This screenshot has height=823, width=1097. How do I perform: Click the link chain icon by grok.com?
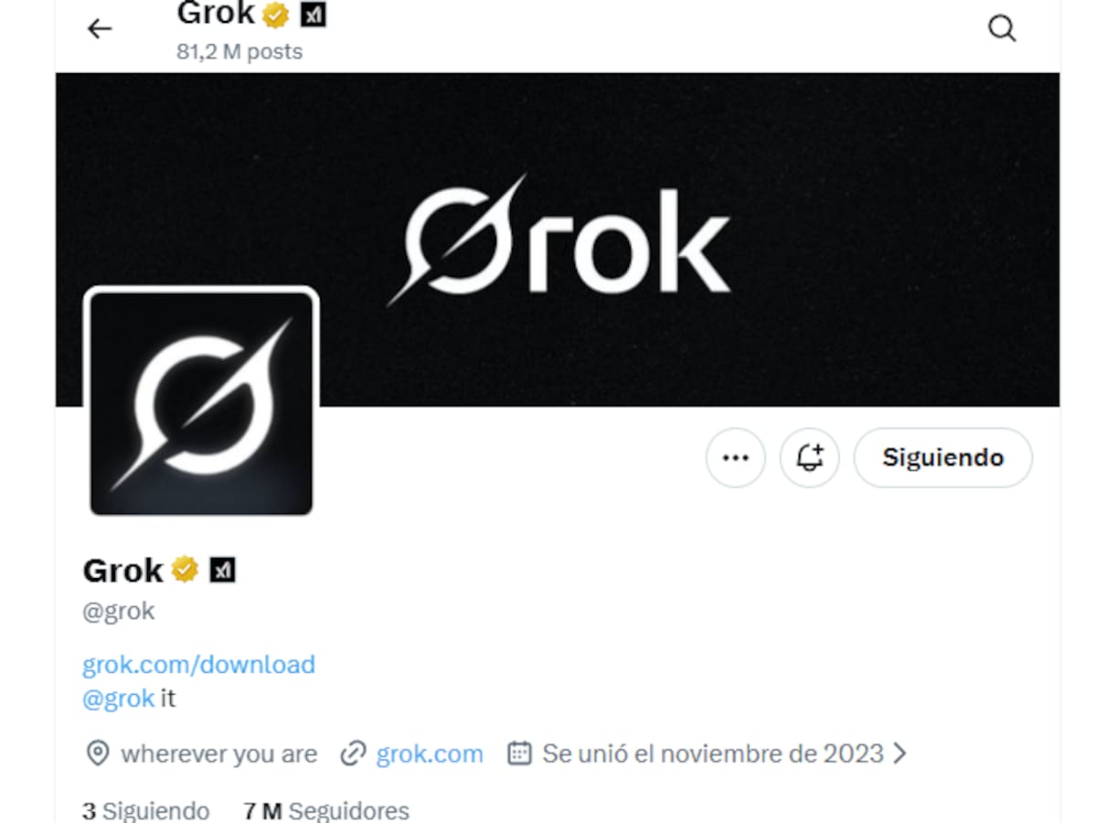[353, 754]
